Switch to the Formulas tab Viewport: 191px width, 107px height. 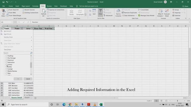(x=35, y=6)
